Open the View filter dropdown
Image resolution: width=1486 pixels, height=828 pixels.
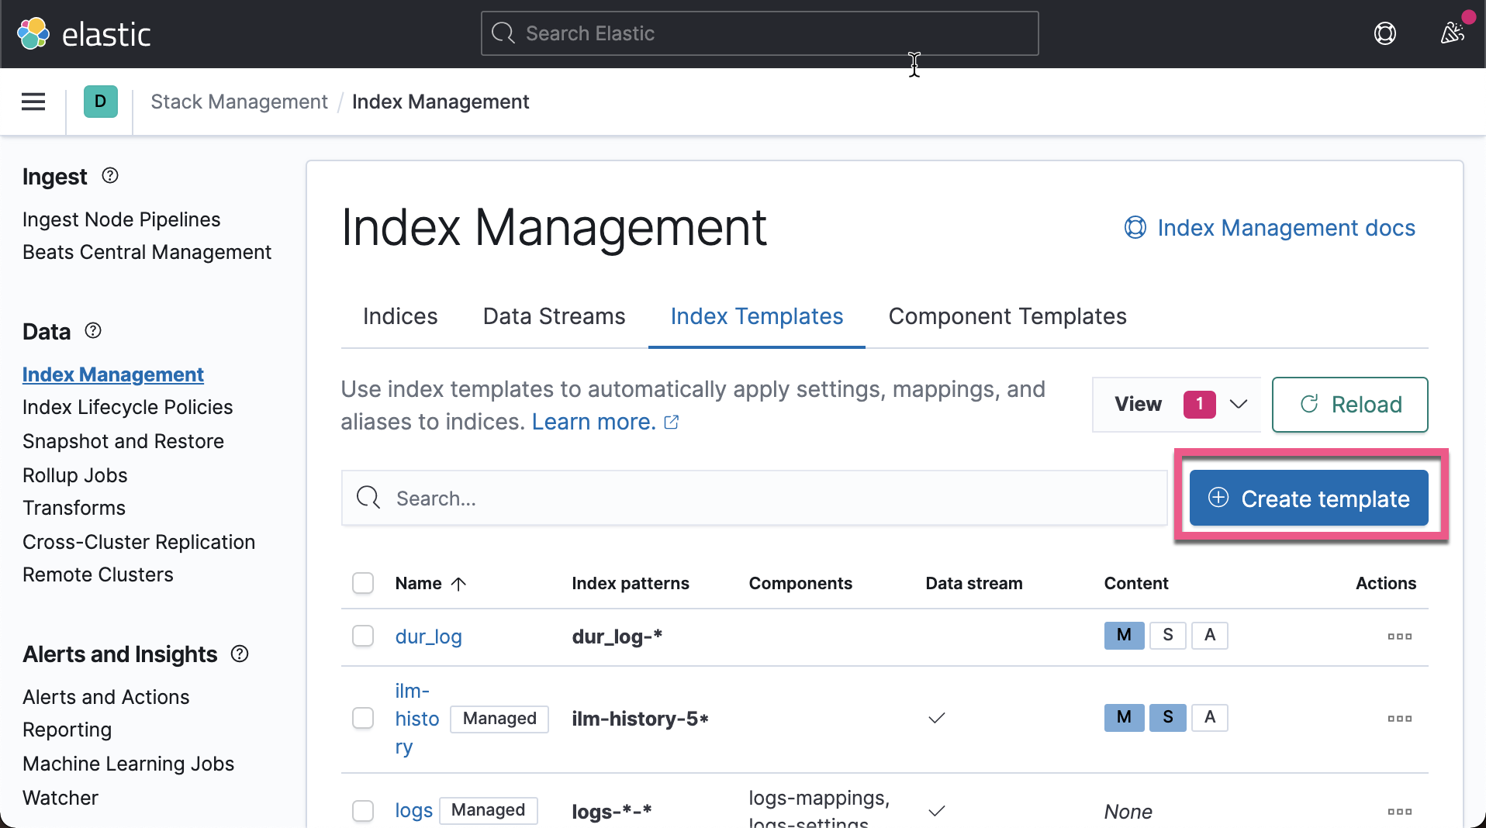1176,404
